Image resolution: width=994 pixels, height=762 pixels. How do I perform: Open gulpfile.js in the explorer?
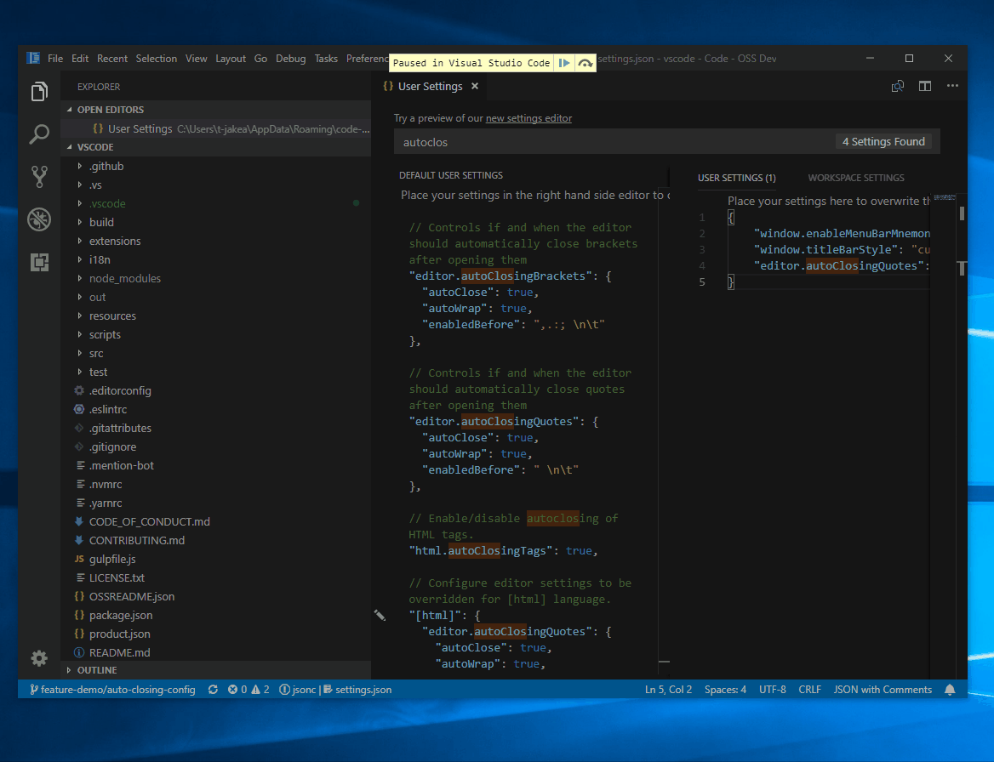[215, 559]
